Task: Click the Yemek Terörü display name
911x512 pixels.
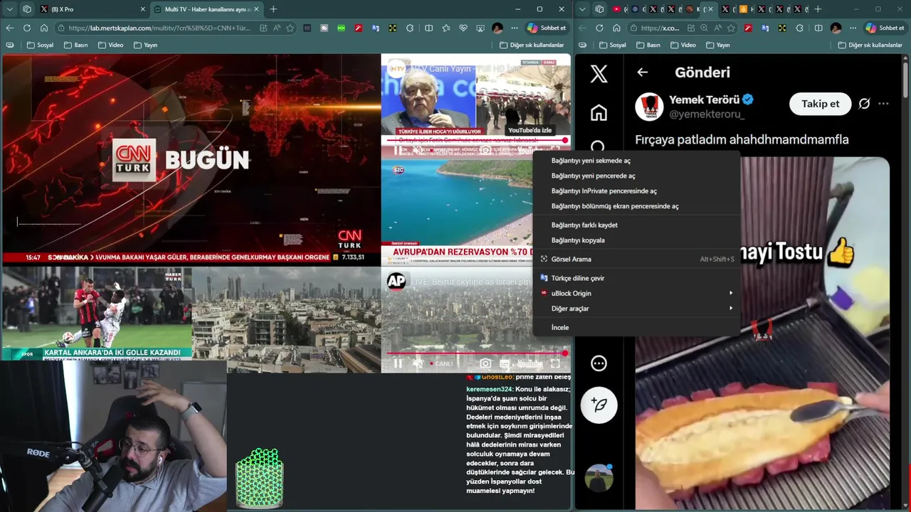Action: [704, 100]
